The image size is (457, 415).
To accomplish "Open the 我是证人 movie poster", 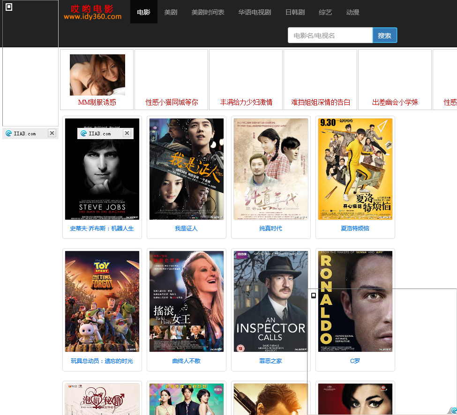I will pyautogui.click(x=187, y=169).
